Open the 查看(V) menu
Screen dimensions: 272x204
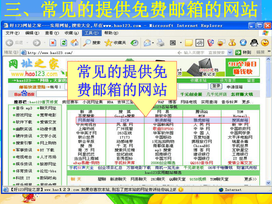[52, 33]
